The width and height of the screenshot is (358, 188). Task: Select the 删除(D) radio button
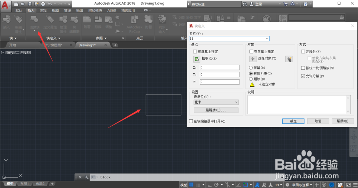pos(251,79)
